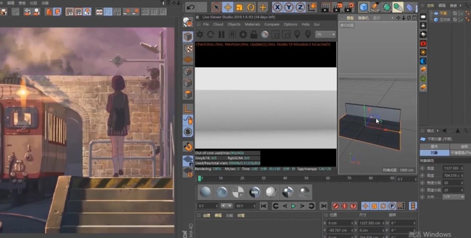Click the red camera icon in right palette
Viewport: 471px width, 238px height.
click(x=423, y=44)
